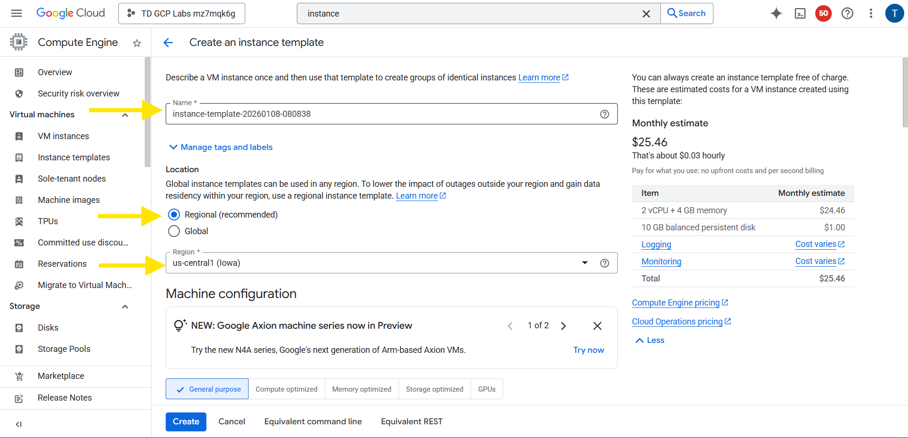
Task: Click the blue Create button
Action: point(186,421)
